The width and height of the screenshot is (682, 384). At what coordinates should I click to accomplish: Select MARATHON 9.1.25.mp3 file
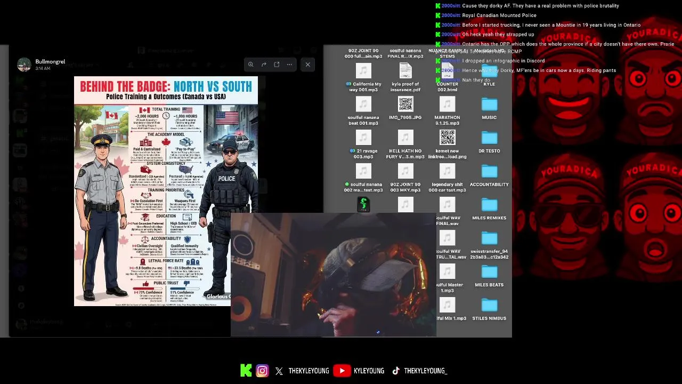[447, 103]
